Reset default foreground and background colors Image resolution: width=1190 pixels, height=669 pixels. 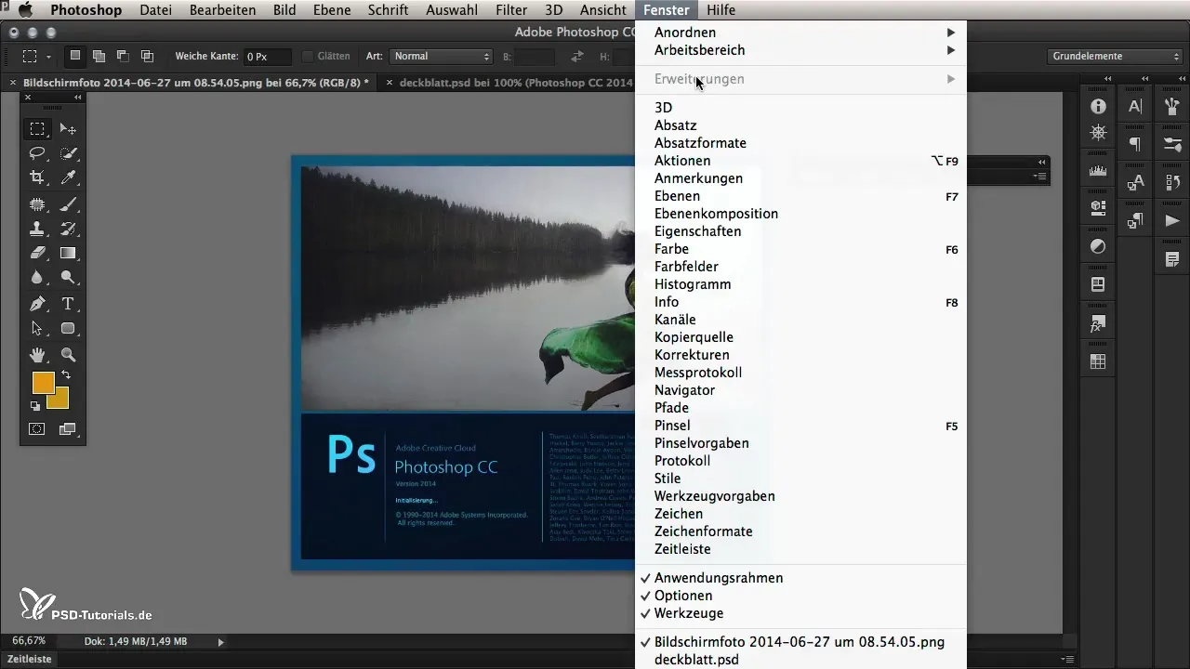click(35, 406)
